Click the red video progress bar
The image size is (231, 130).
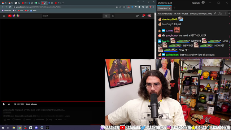53,101
